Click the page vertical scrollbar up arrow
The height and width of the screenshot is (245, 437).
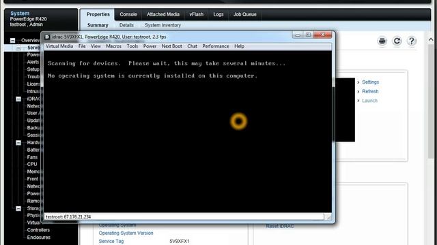(x=431, y=39)
